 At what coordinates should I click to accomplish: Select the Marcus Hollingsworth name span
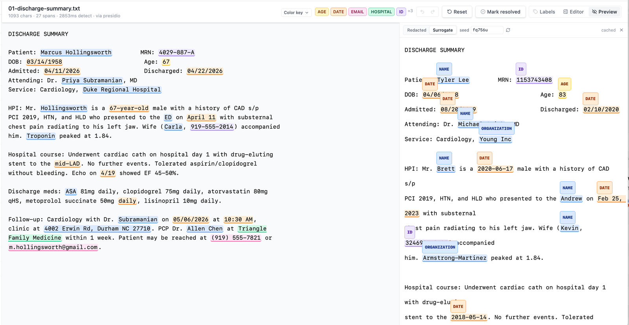(76, 53)
